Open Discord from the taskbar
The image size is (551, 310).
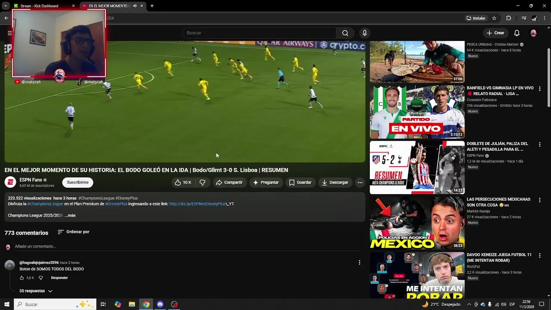(160, 304)
